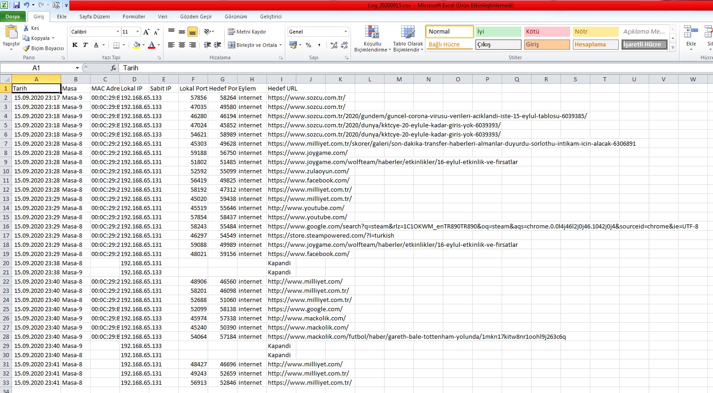Align text left in cell
Viewport: 713px width, 393px height.
pos(171,45)
